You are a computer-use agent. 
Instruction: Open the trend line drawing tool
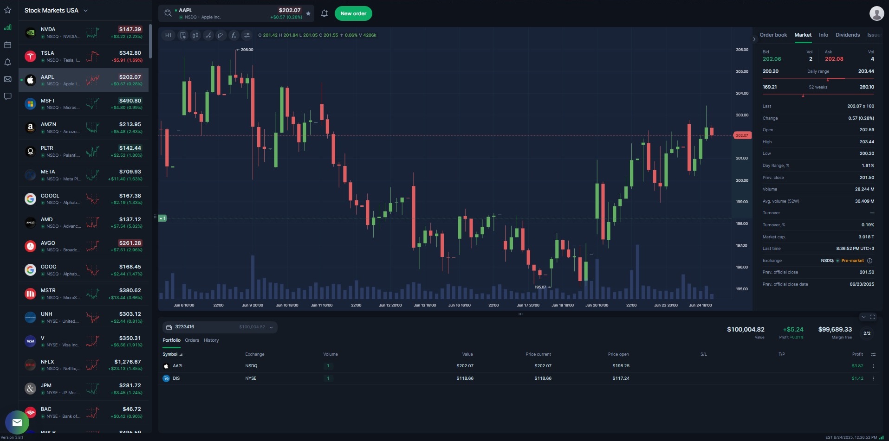208,35
